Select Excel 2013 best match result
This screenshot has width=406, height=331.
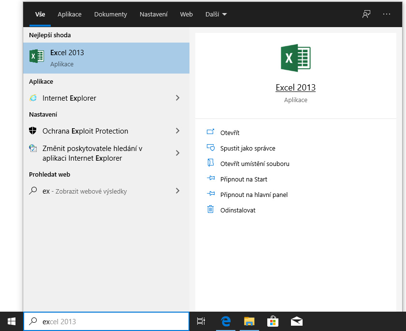pyautogui.click(x=106, y=58)
